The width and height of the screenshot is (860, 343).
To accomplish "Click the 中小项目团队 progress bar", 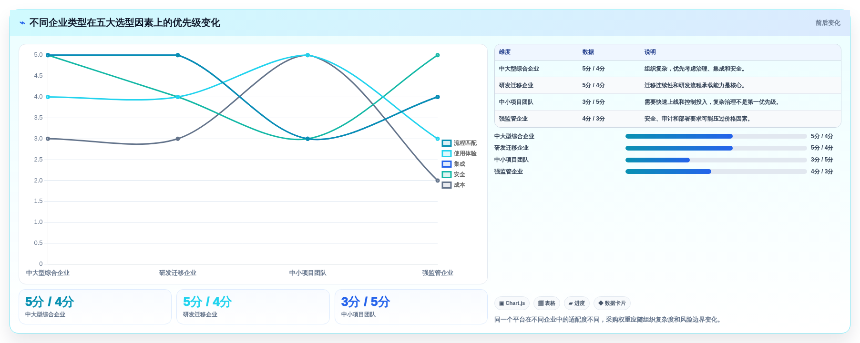I will pos(716,160).
